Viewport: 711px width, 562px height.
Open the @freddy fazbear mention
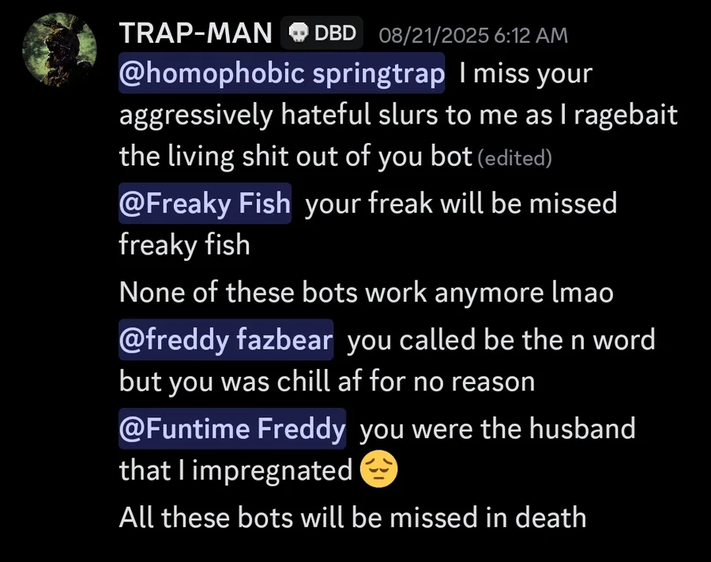(226, 340)
